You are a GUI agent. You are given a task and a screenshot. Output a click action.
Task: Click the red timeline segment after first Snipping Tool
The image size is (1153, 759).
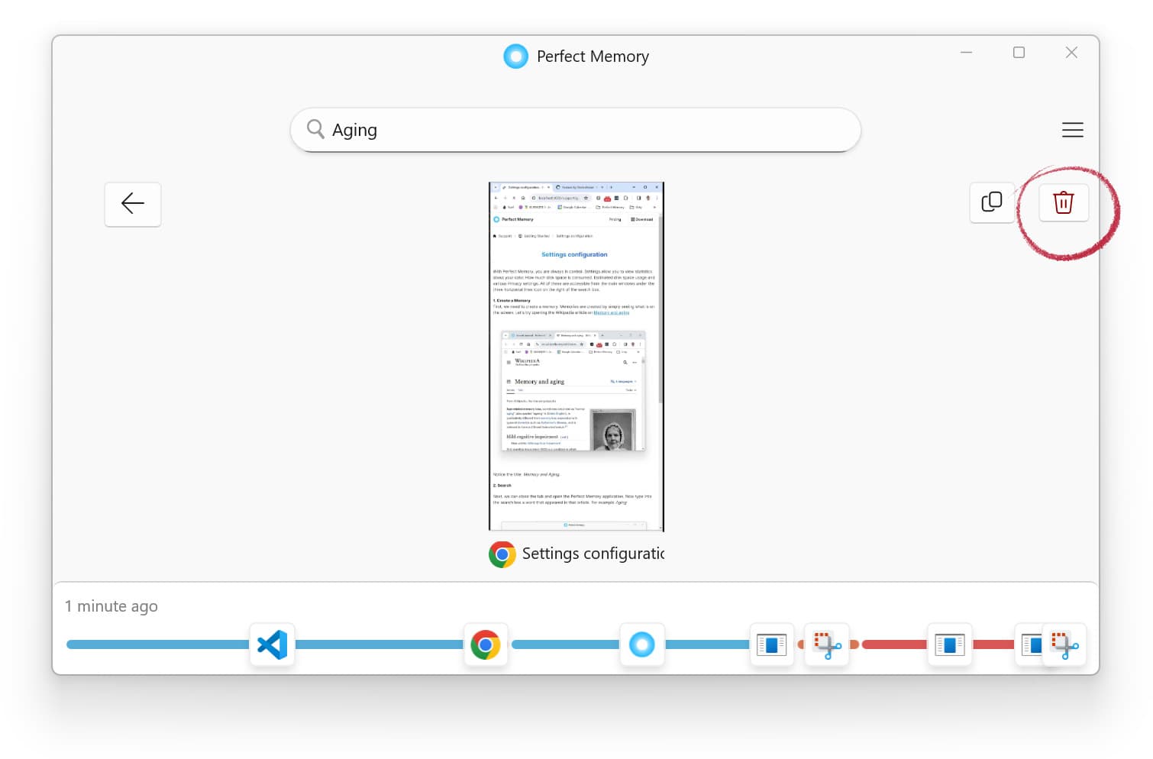click(x=893, y=644)
